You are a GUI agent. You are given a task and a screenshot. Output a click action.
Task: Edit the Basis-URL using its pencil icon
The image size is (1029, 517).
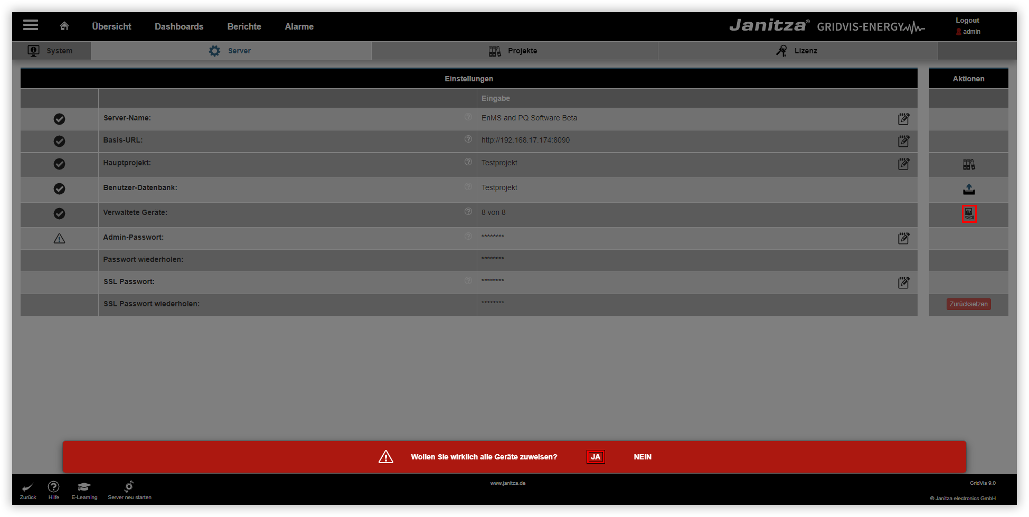point(903,141)
